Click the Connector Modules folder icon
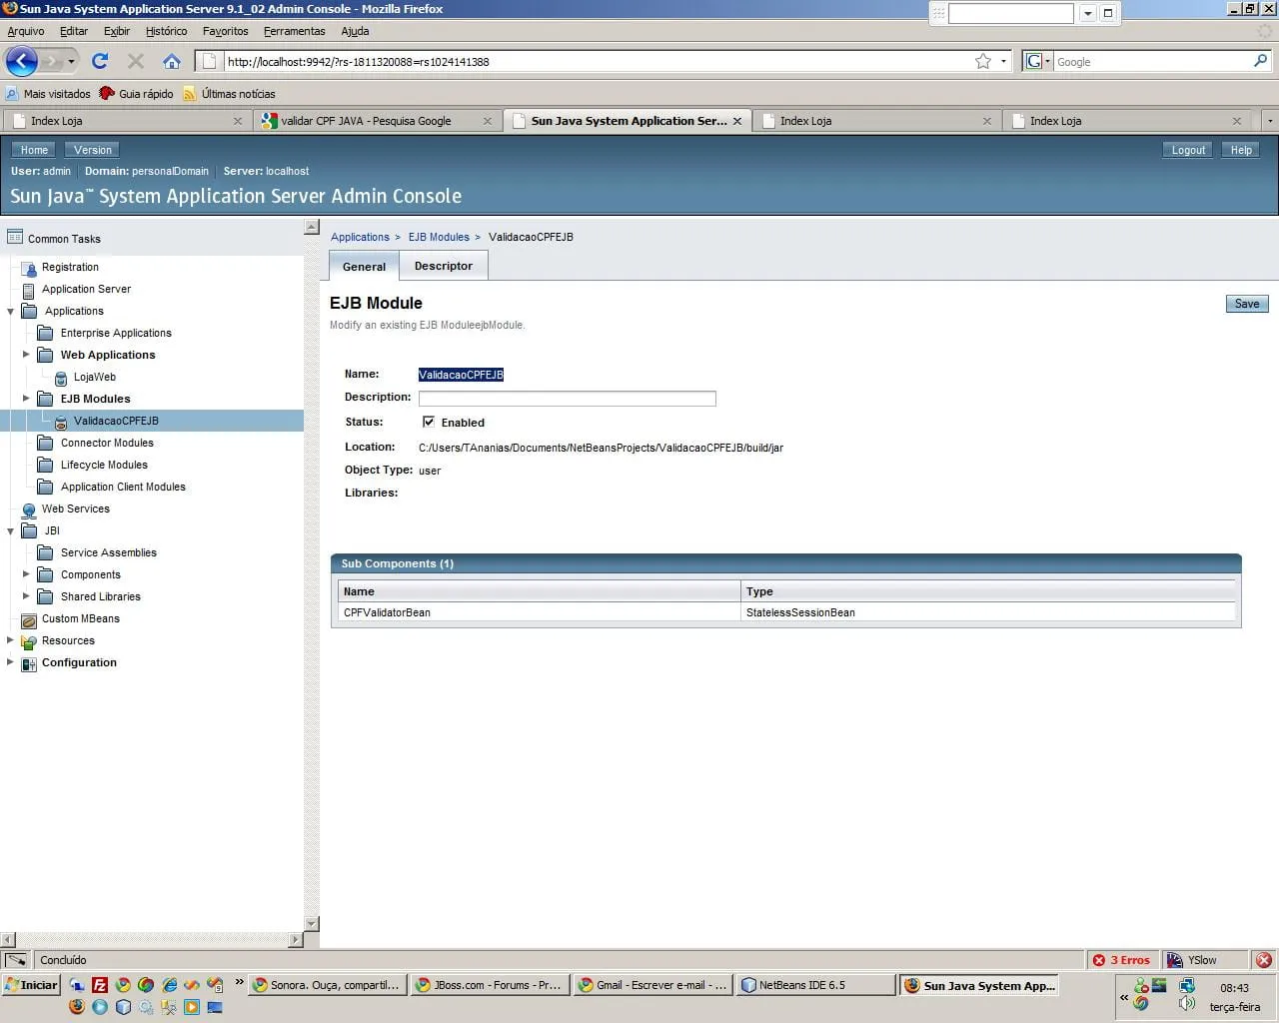Screen dimensions: 1279x1023 point(45,443)
